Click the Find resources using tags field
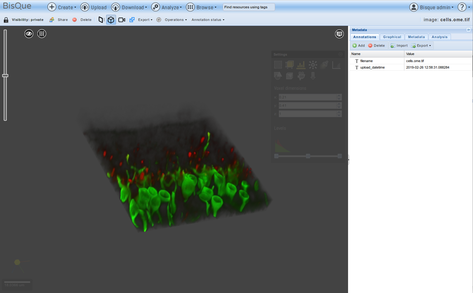This screenshot has height=293, width=473. pyautogui.click(x=248, y=7)
